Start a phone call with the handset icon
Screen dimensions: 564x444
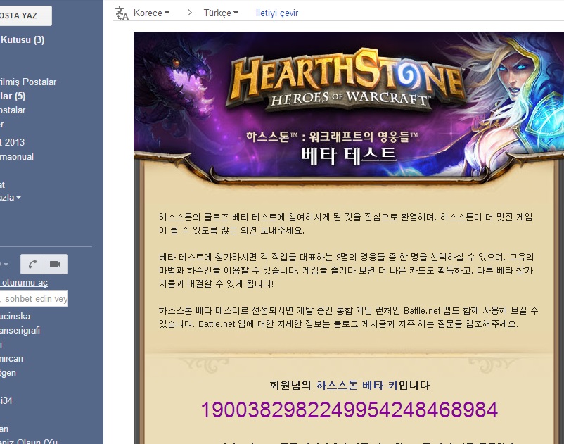[32, 264]
